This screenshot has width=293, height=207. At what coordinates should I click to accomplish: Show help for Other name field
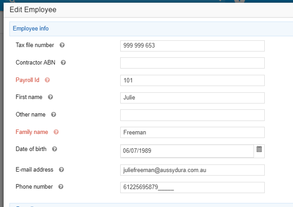click(x=53, y=115)
